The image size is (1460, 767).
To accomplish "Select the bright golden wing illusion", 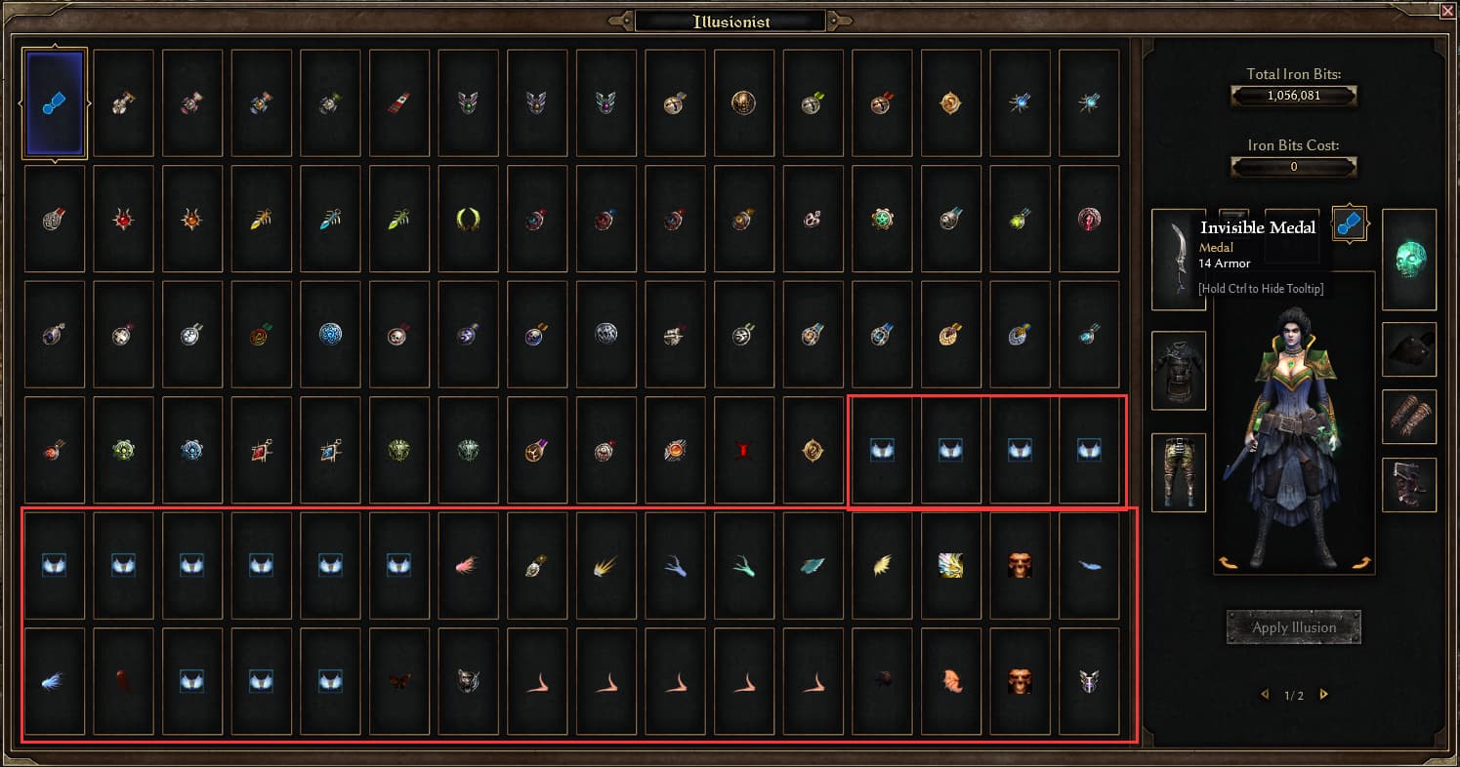I will click(951, 565).
